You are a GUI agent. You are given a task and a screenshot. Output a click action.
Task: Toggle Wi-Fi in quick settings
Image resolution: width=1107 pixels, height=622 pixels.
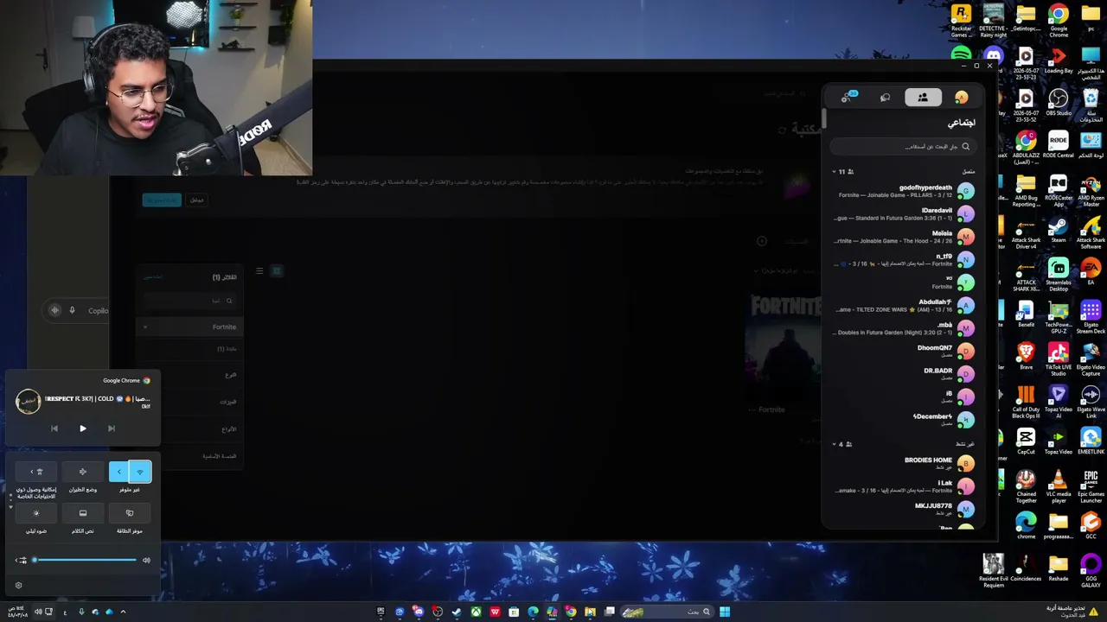click(x=141, y=472)
